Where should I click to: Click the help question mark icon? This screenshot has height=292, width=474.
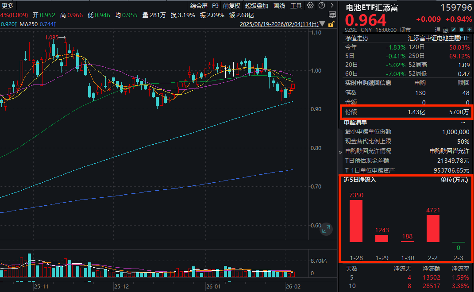[x=320, y=6]
